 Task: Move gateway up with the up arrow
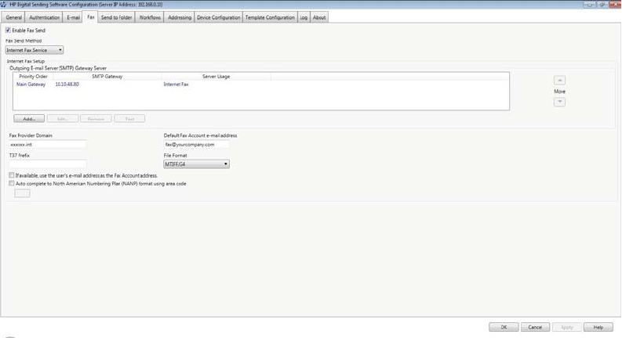pos(559,81)
